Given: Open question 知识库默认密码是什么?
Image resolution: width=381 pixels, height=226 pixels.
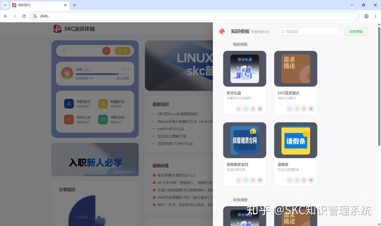Looking at the screenshot, I should tap(176, 175).
